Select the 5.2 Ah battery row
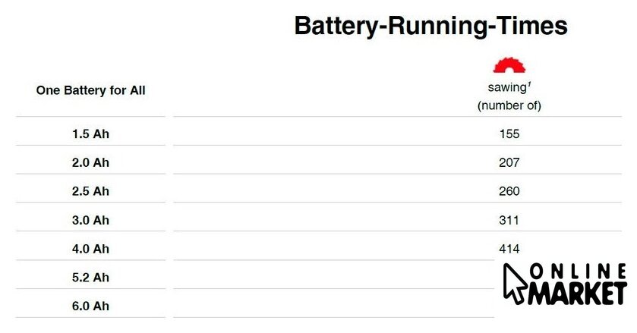 click(91, 278)
